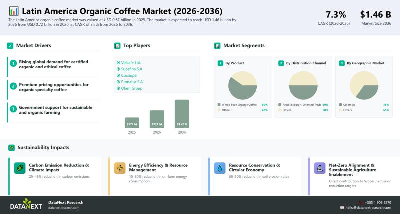Screen dimensions: 400x214
Task: Click the DataNext logo in footer
Action: [27, 204]
